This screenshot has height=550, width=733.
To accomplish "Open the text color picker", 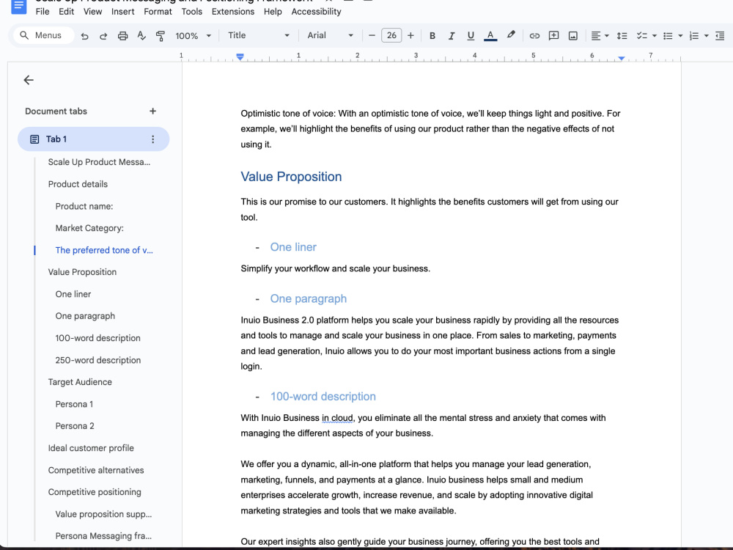I will pyautogui.click(x=490, y=36).
